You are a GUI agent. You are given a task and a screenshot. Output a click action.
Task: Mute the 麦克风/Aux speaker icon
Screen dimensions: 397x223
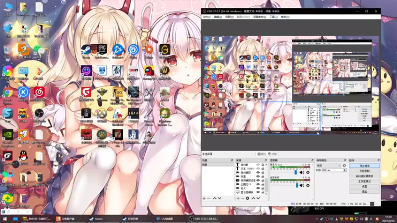click(x=302, y=172)
